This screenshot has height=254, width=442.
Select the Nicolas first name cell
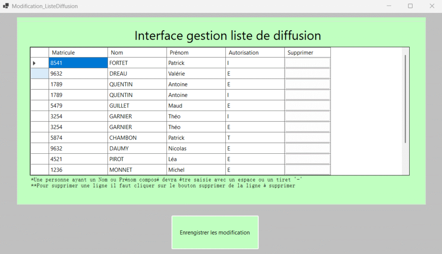coord(196,149)
